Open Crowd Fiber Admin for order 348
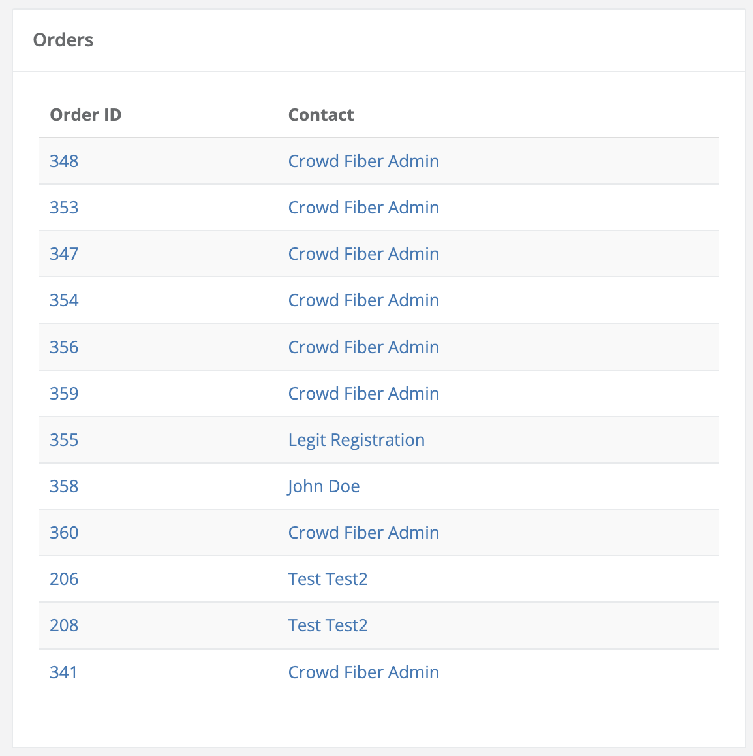 (x=363, y=161)
